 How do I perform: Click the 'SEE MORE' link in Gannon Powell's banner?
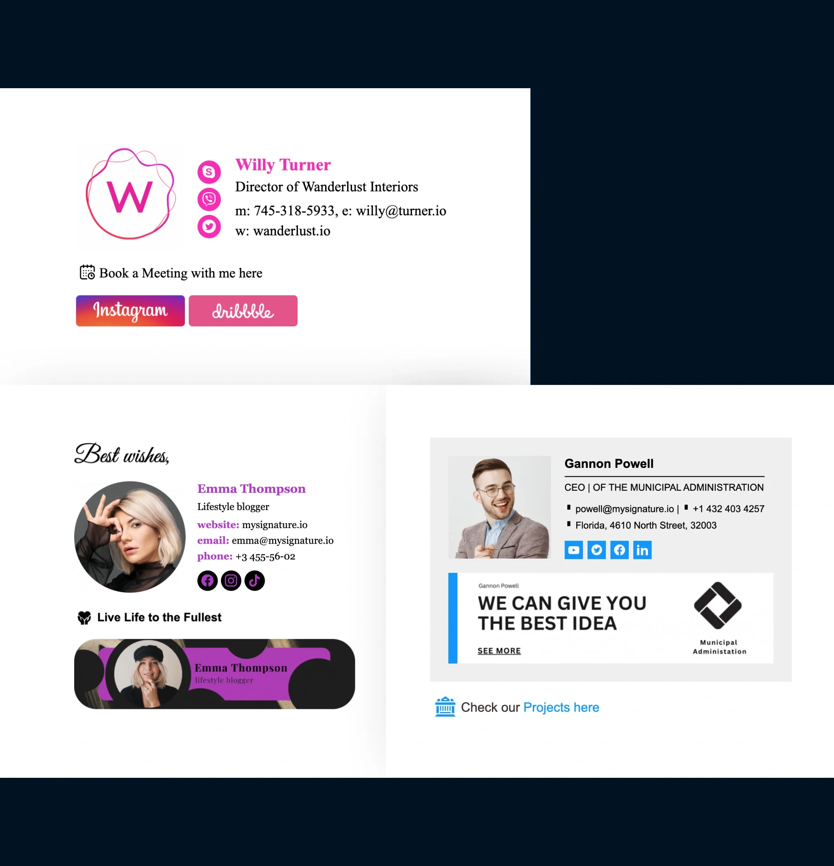tap(499, 649)
